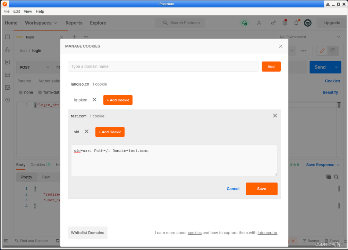Open History in the sidebar
Screen dimensions: 348x250
(x=7, y=100)
